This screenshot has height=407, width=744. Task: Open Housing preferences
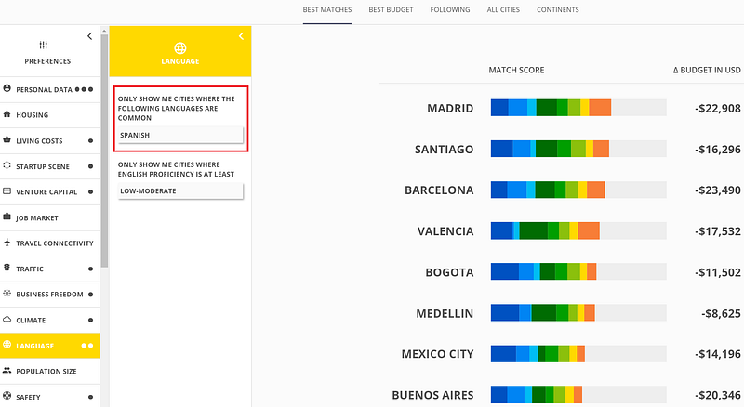coord(50,115)
